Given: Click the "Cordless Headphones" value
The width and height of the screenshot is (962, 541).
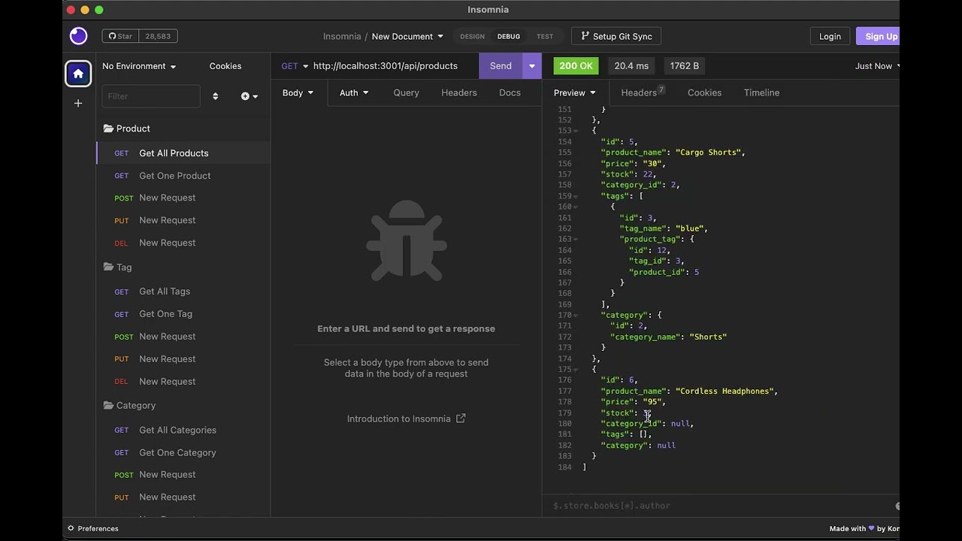Looking at the screenshot, I should [x=725, y=391].
